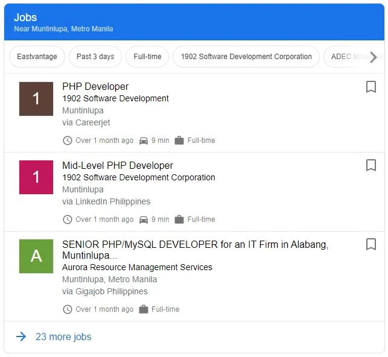Bookmark the SENIOR PHP/MySQL DEVELOPER job
The image size is (388, 357).
click(371, 244)
